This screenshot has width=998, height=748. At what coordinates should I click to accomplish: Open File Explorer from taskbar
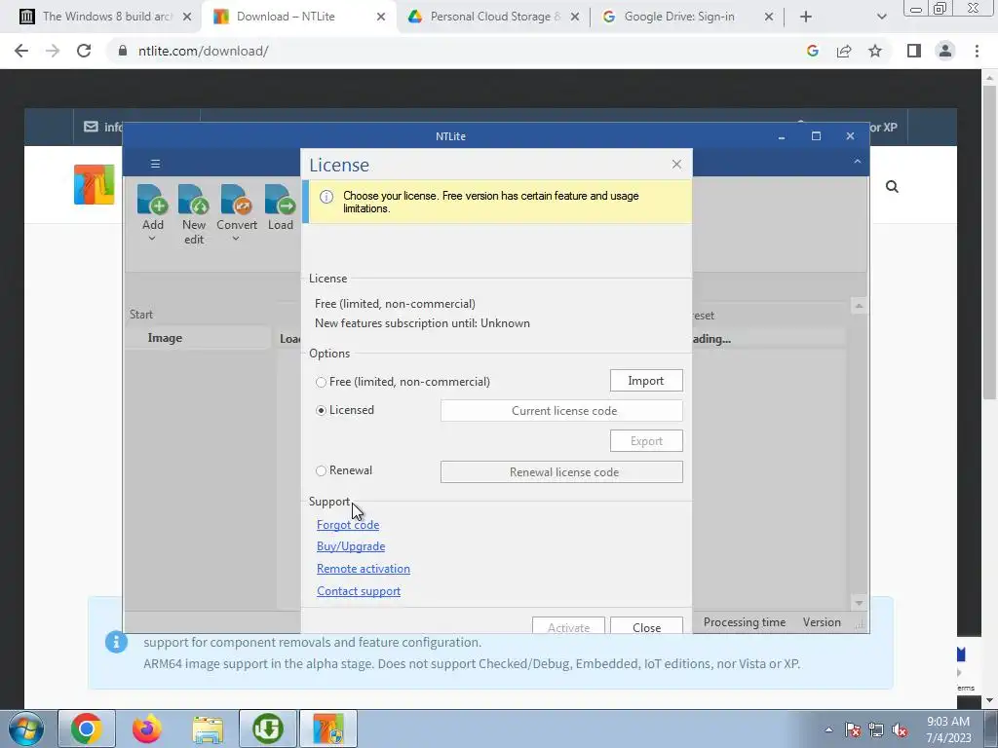(x=208, y=729)
